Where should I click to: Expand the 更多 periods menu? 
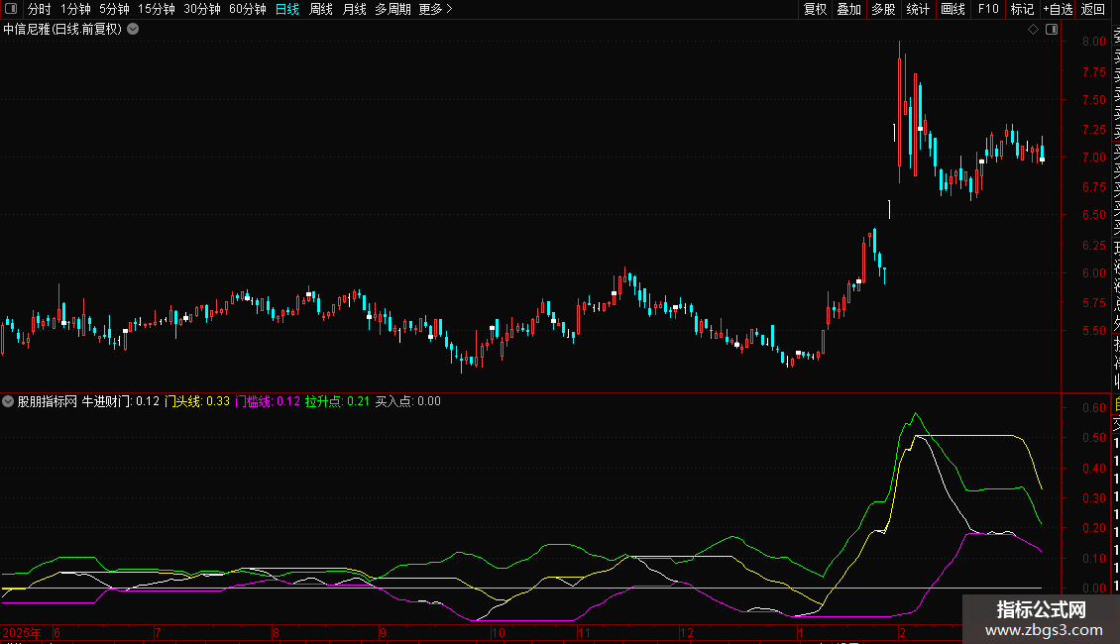coord(436,10)
